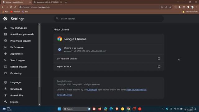
Task: Click the Downloads arrow icon in the sidebar
Action: coord(6,89)
